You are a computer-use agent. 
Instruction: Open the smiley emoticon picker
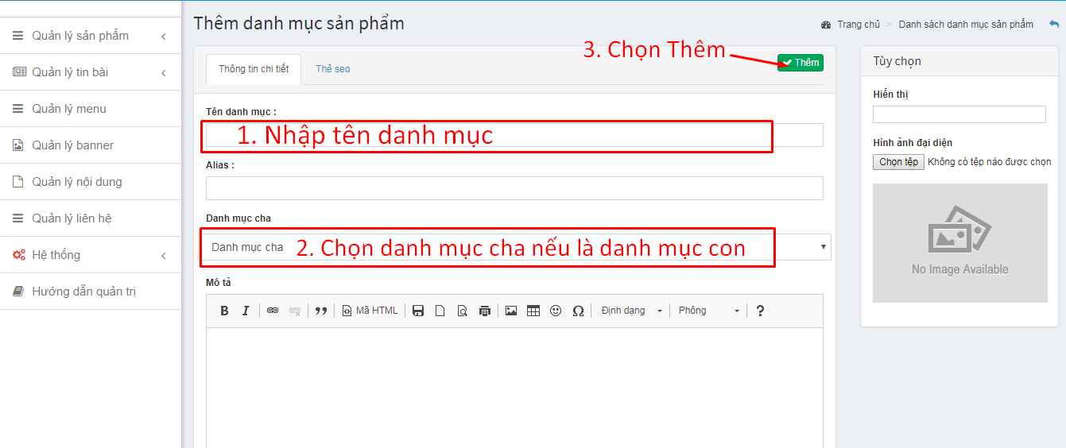[556, 311]
